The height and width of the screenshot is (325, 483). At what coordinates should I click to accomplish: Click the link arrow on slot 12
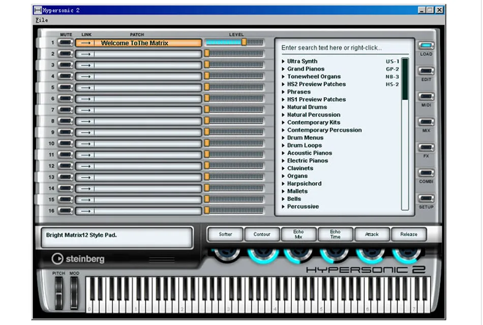point(85,166)
